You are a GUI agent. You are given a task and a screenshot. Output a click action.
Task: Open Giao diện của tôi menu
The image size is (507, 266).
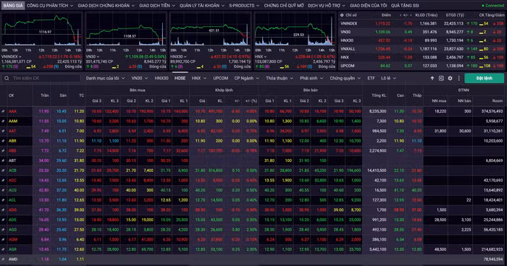pyautogui.click(x=368, y=6)
